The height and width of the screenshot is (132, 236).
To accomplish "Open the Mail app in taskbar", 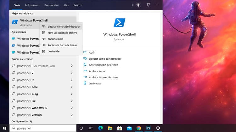I will [x=129, y=128].
